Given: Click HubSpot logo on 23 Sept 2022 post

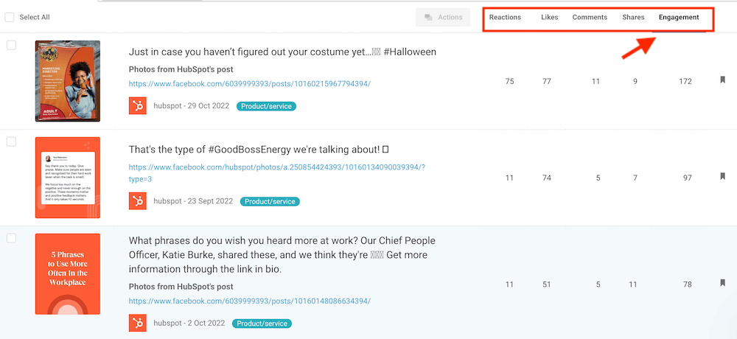Looking at the screenshot, I should point(137,201).
